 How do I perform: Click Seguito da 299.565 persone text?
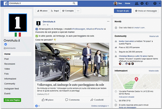(131, 52)
